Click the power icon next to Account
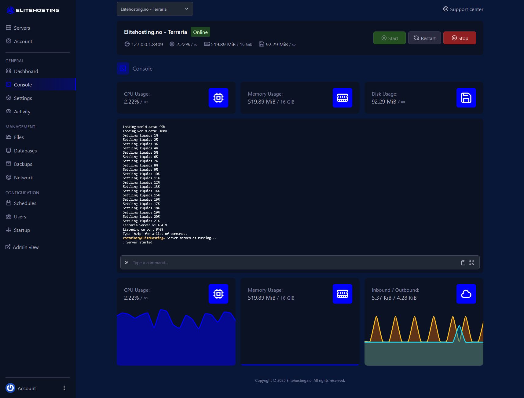The height and width of the screenshot is (398, 524). coord(10,388)
